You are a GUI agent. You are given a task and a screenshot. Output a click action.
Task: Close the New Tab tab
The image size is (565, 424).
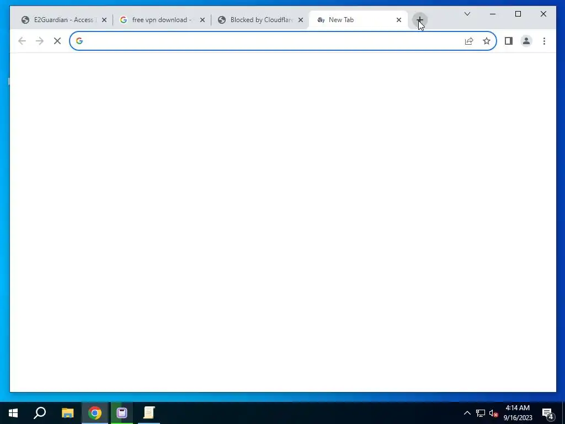(399, 20)
